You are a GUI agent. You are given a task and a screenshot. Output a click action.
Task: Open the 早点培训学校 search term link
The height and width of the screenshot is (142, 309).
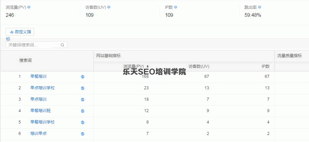point(43,88)
